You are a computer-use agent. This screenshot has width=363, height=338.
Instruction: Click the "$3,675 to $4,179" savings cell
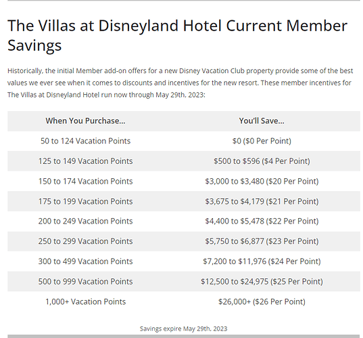coord(262,201)
